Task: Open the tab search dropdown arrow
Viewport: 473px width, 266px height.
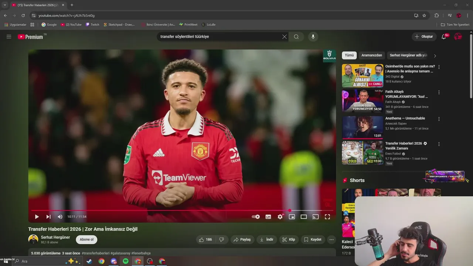Action: click(x=5, y=5)
